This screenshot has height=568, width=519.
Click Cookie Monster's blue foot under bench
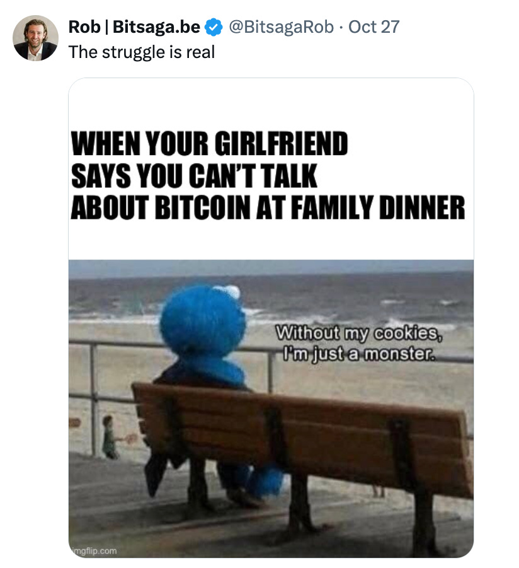[265, 481]
